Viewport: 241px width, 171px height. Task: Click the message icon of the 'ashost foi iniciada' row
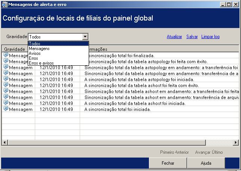point(6,103)
